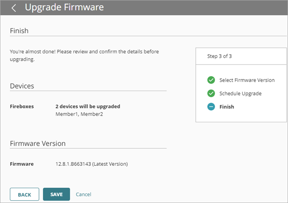Click the green checkmark beside Schedule Upgrade
288x203 pixels.
[211, 94]
